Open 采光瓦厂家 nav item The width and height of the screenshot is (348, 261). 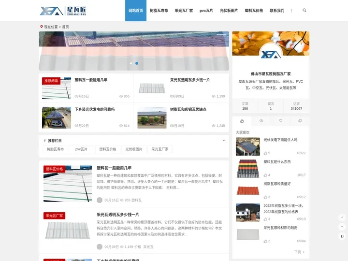184,11
